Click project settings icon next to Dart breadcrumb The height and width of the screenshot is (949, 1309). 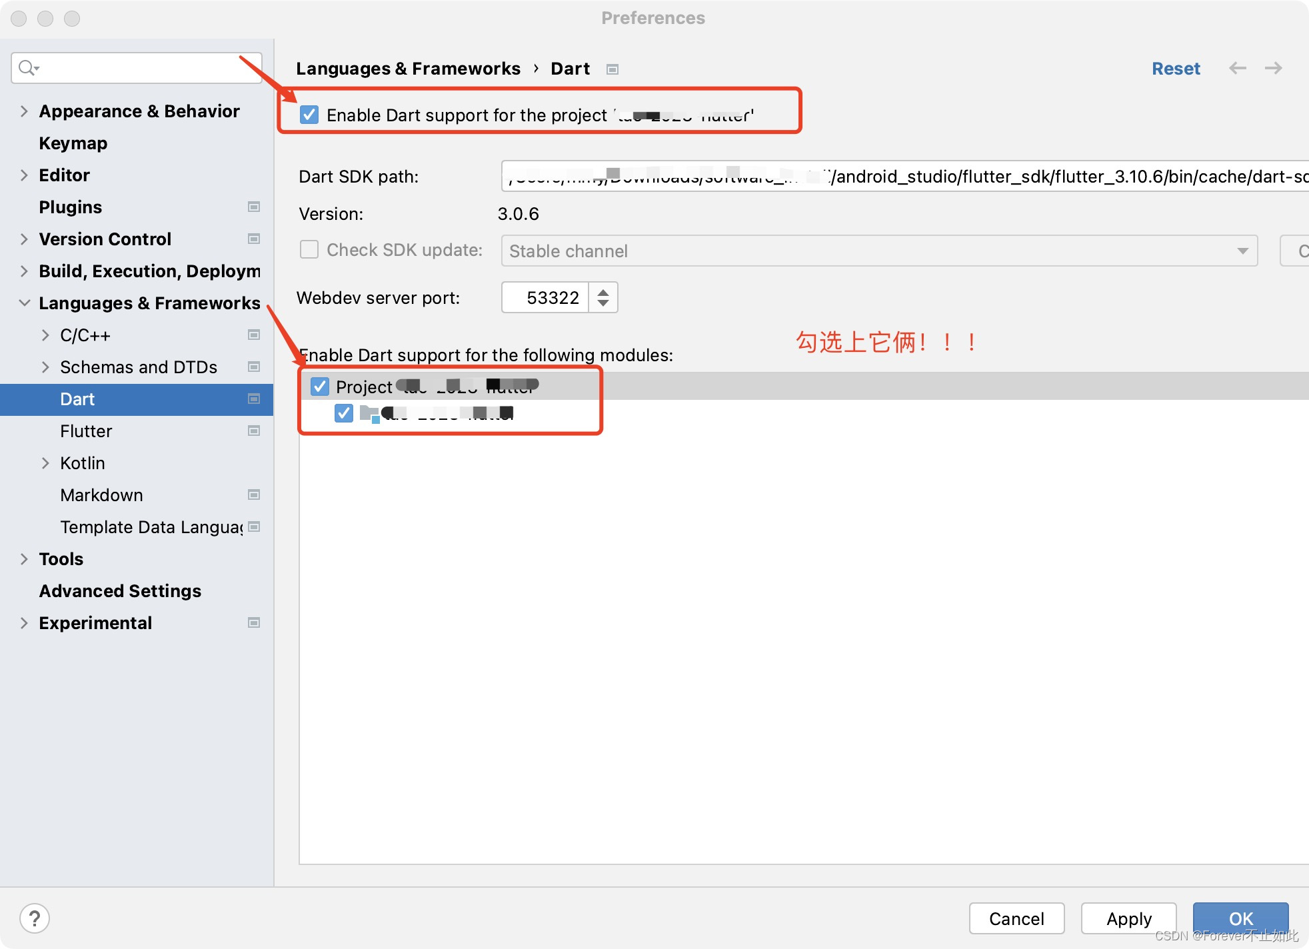(x=613, y=69)
